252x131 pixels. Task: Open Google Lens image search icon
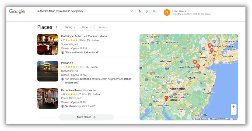[x=147, y=11]
